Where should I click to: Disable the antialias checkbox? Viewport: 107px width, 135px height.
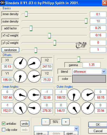click(x=3, y=124)
